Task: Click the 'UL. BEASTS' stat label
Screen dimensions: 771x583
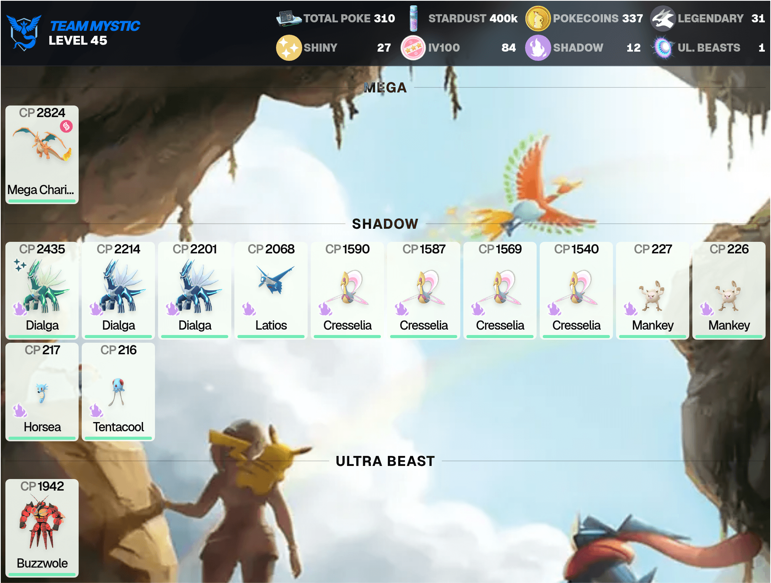Action: pyautogui.click(x=709, y=48)
